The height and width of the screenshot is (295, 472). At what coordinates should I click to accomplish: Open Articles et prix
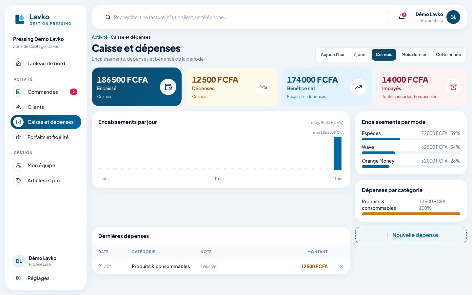[x=46, y=181]
